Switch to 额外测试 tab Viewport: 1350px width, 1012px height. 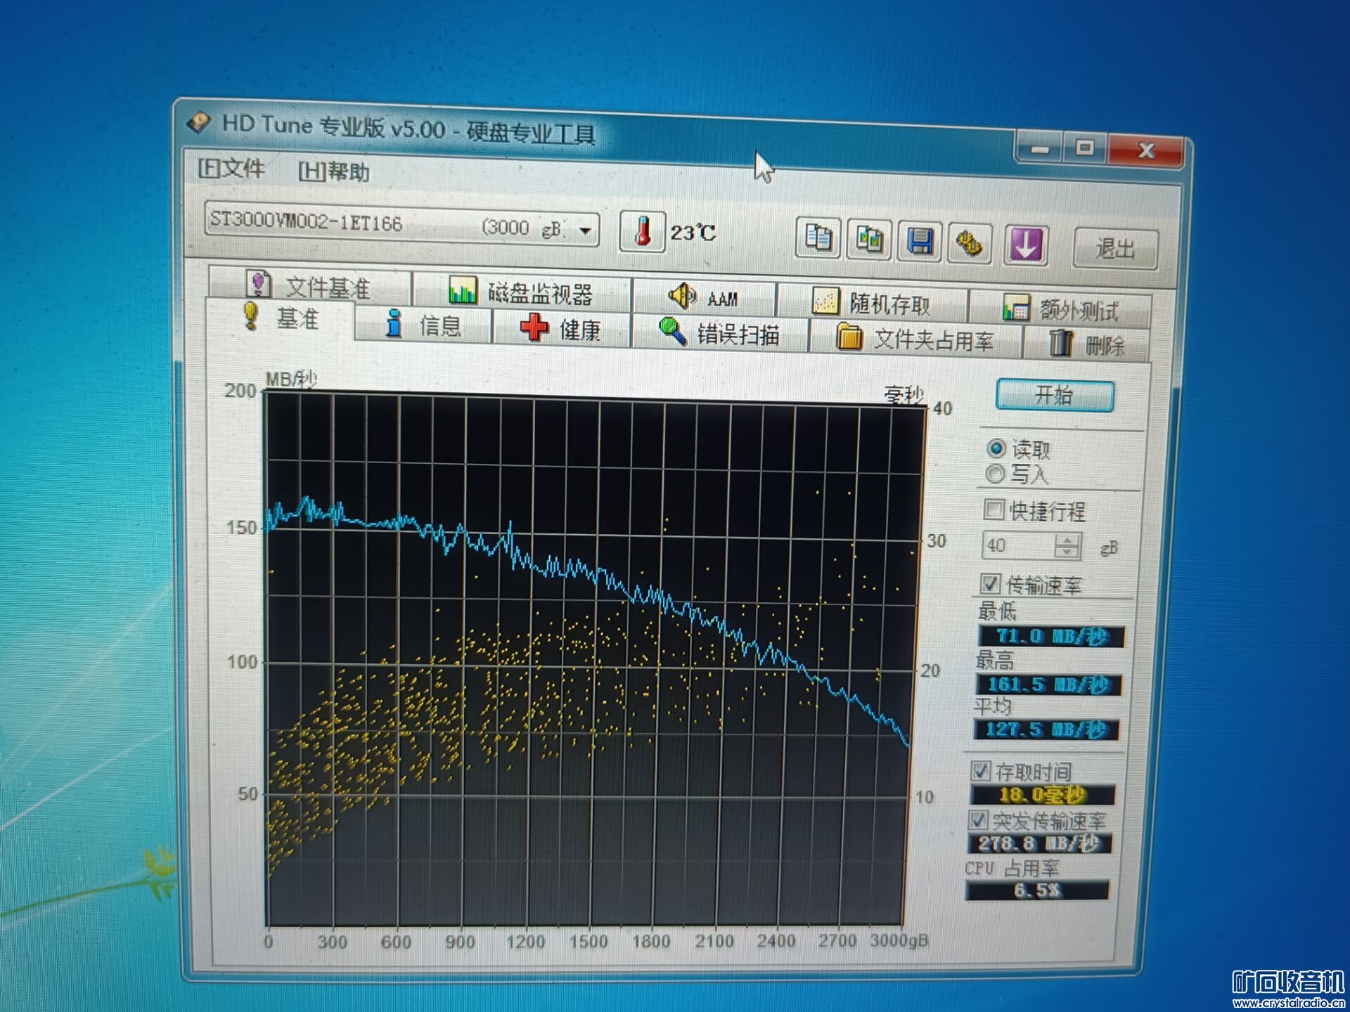pos(1060,309)
